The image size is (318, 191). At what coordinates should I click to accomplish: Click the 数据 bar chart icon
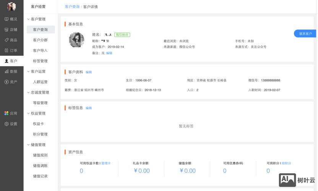(x=6, y=71)
